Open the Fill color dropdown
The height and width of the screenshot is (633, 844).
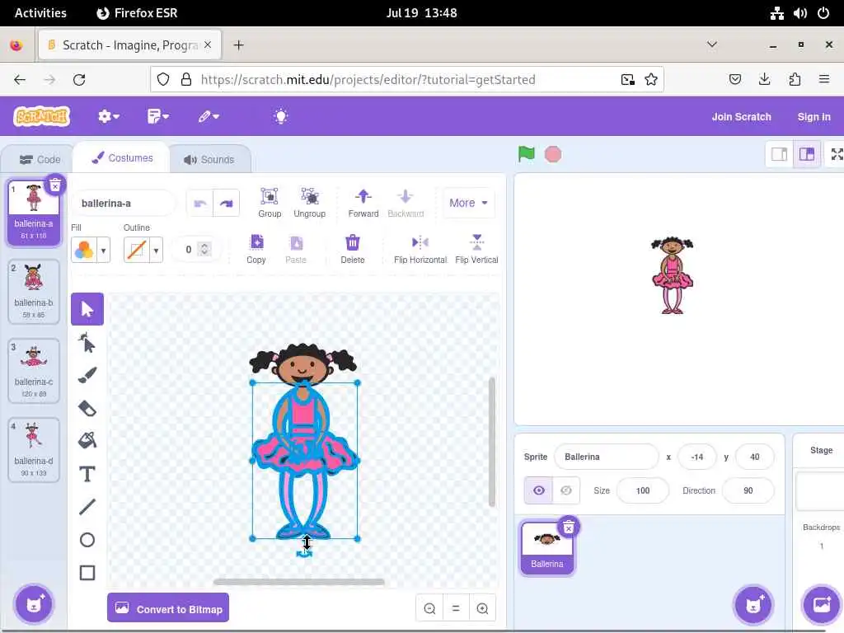(x=91, y=250)
